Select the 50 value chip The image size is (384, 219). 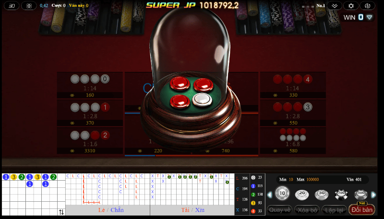tap(322, 194)
